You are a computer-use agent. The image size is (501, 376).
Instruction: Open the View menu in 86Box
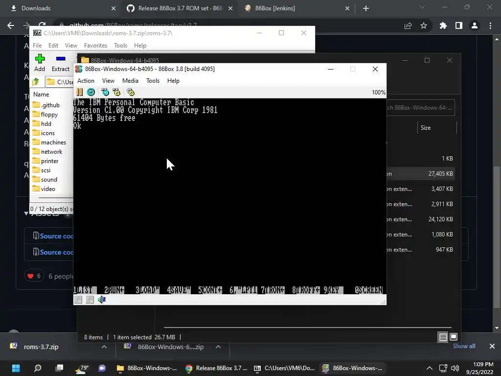(108, 81)
